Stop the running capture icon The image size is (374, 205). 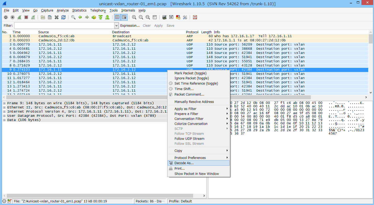[x=26, y=17]
